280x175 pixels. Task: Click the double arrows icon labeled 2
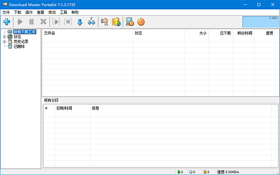(x=91, y=21)
